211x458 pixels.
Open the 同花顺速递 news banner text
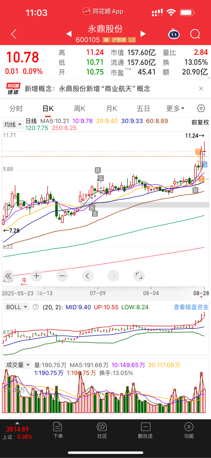point(87,89)
